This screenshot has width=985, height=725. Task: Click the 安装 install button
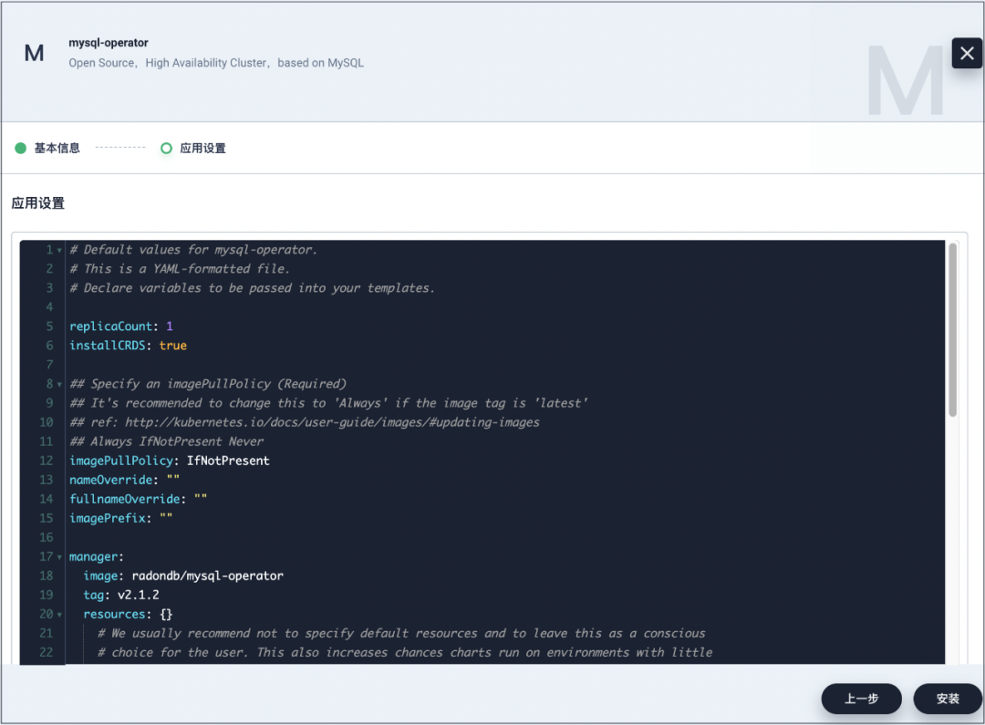tap(948, 699)
